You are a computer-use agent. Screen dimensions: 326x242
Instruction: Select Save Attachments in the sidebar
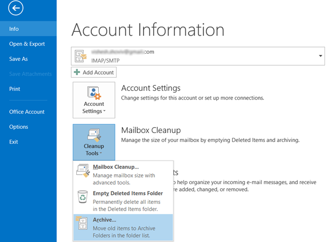[x=30, y=74]
